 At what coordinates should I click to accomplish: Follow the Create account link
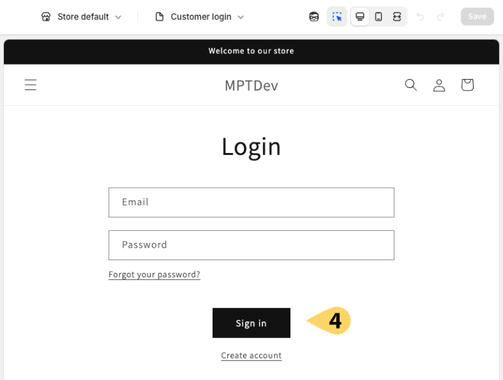tap(251, 355)
